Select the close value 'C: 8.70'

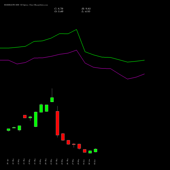59,9
